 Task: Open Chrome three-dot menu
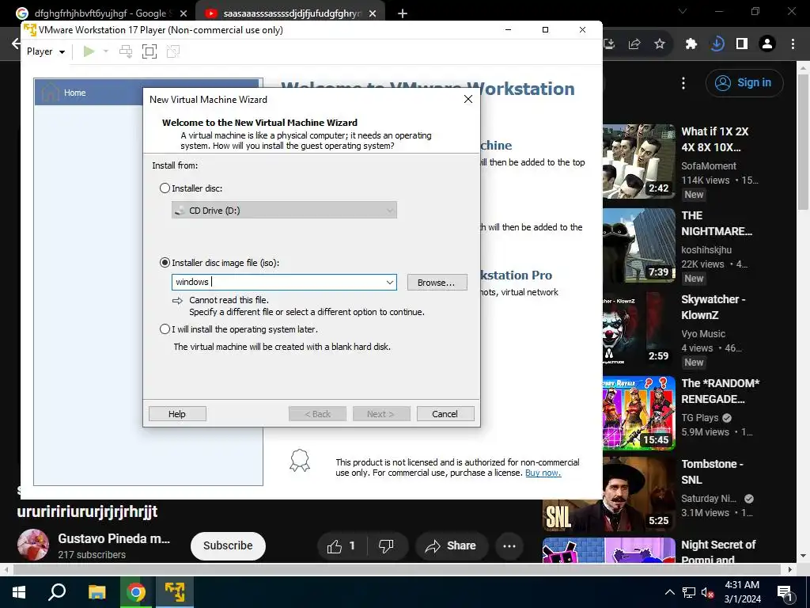click(x=793, y=44)
